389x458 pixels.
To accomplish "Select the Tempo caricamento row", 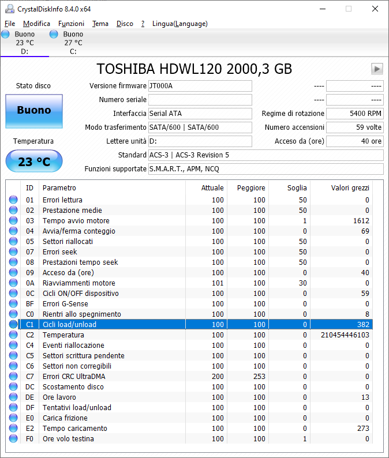I will [189, 428].
